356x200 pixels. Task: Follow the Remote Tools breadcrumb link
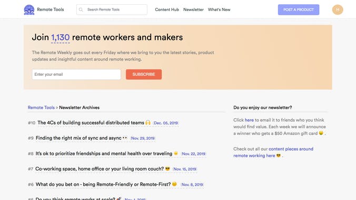click(x=41, y=107)
